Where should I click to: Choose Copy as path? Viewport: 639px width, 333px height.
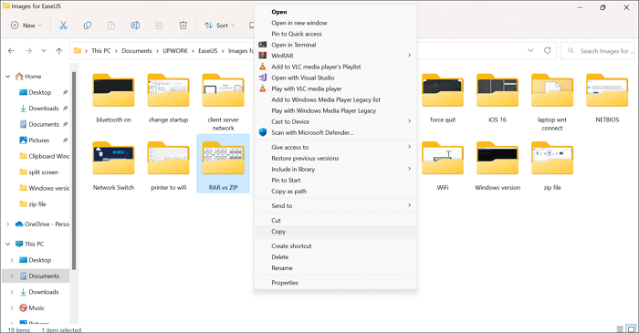335,191
